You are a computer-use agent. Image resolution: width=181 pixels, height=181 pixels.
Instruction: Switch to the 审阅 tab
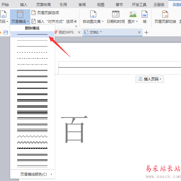(x=82, y=5)
